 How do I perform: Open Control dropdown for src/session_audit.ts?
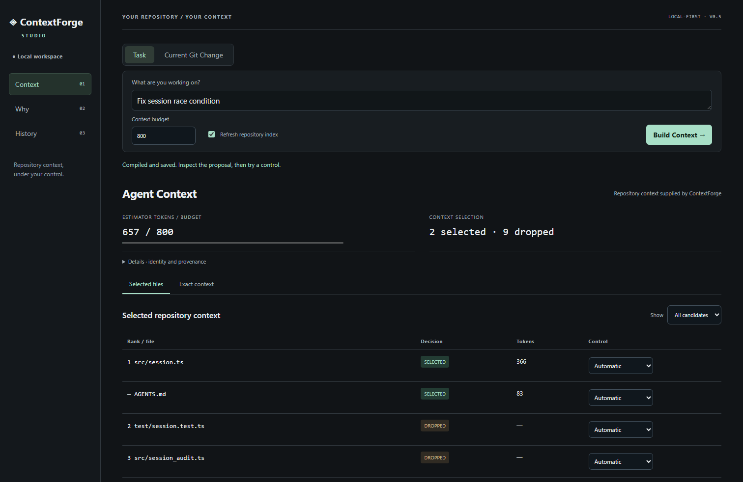[x=621, y=461]
